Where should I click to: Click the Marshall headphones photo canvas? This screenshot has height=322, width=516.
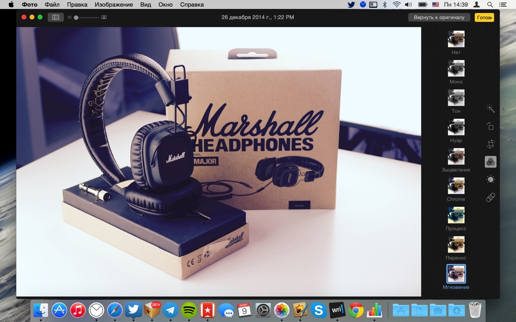pyautogui.click(x=219, y=162)
